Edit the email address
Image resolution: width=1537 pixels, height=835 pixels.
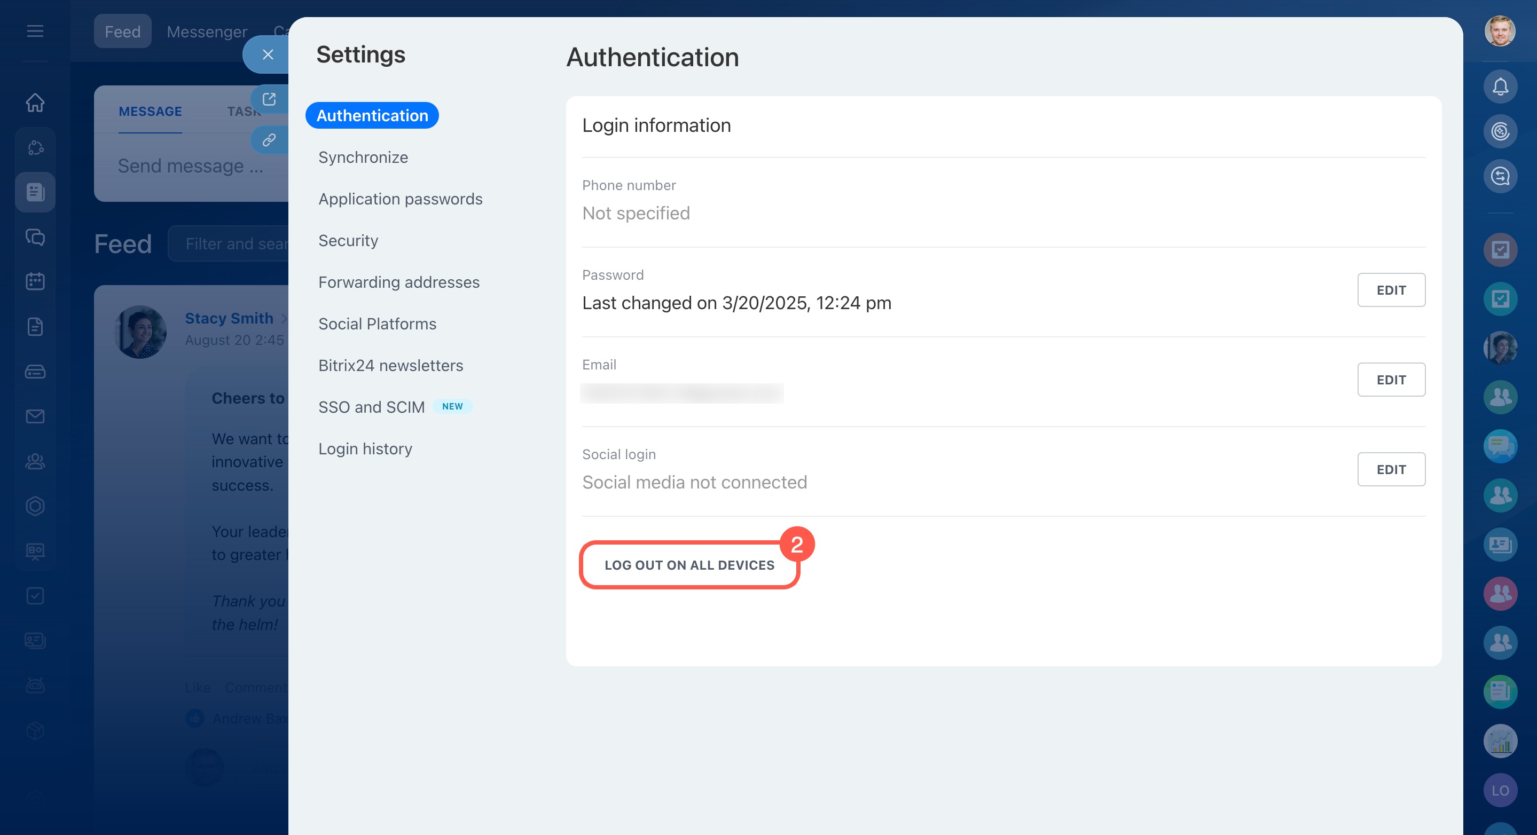[x=1390, y=380]
